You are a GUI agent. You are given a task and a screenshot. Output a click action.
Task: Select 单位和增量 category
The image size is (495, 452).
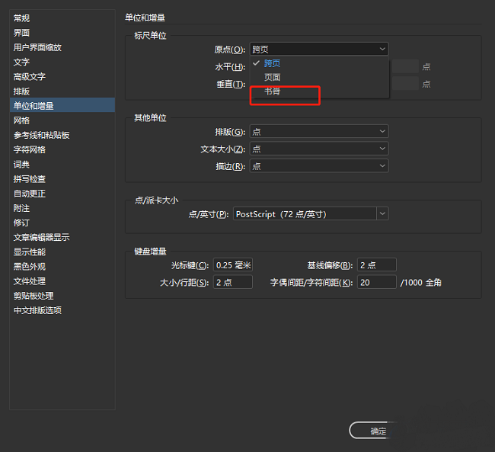62,106
